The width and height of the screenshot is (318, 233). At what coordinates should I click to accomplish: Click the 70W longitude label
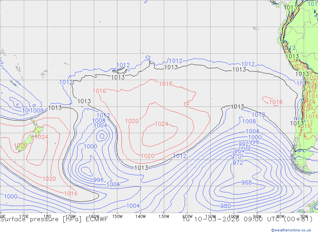click(x=304, y=216)
